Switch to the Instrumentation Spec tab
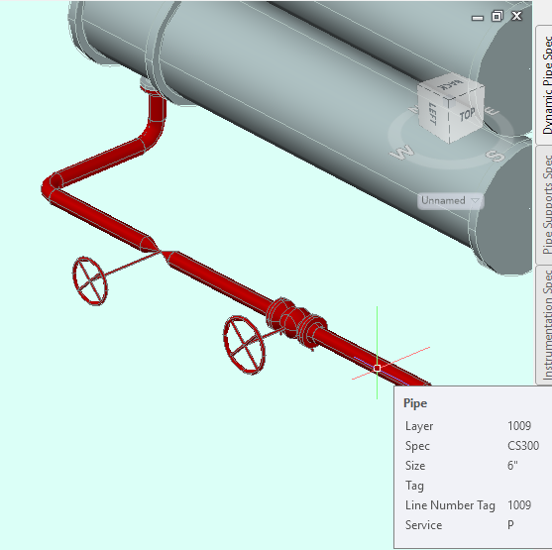 click(x=545, y=325)
